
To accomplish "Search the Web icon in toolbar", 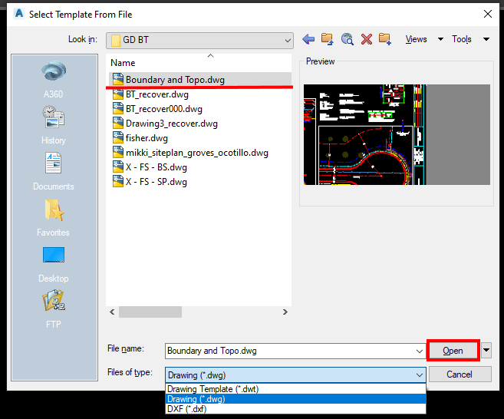I will click(348, 39).
